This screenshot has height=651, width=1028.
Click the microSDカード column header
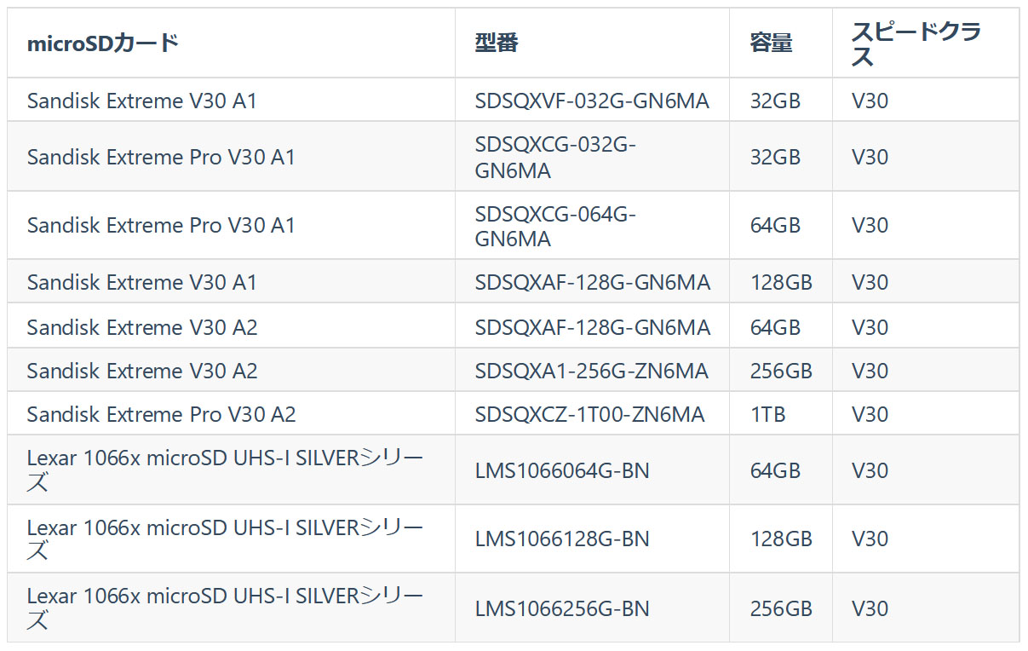(x=103, y=43)
